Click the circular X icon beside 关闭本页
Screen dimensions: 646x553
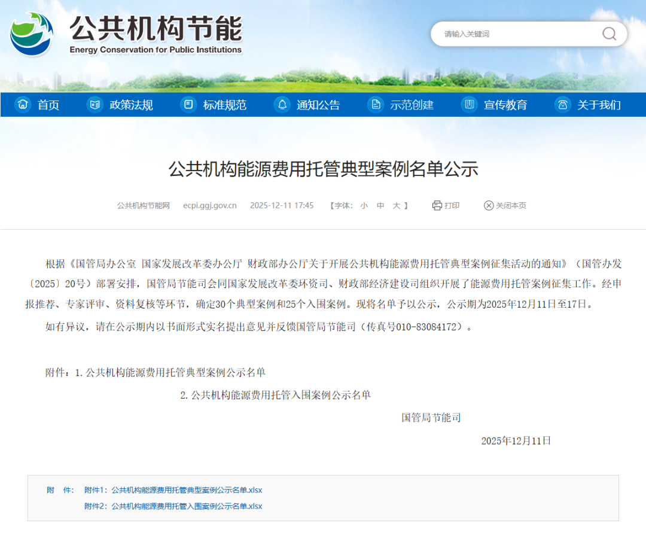pos(489,205)
